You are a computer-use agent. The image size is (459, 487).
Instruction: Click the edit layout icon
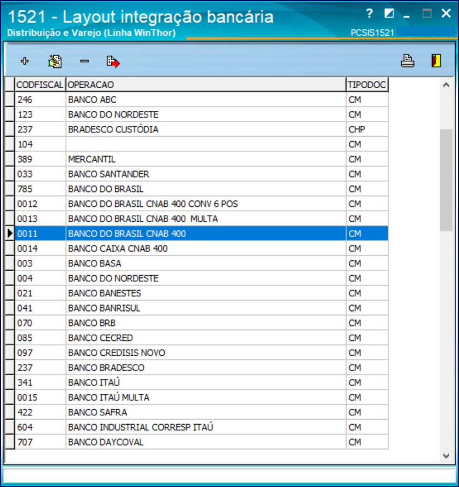tap(55, 61)
